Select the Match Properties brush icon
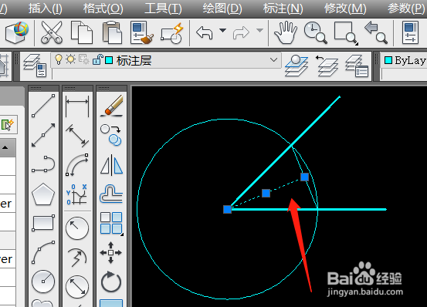Viewport: 427px width, 307px height. tap(142, 33)
